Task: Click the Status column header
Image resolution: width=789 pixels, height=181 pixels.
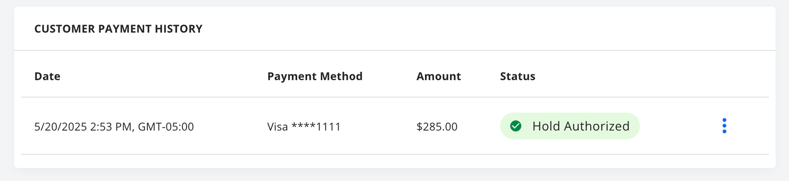Action: (x=518, y=76)
